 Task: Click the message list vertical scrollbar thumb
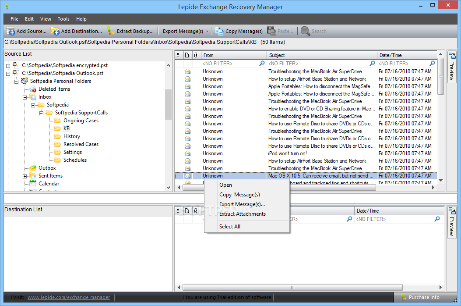440,76
